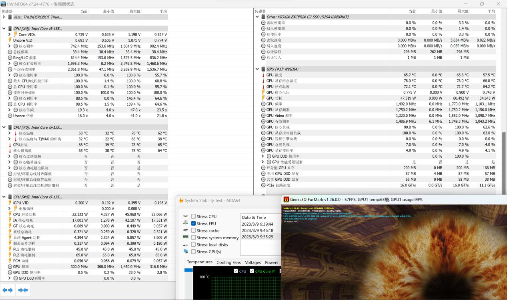507x300 pixels.
Task: Click the FurMark title bar logo icon
Action: pyautogui.click(x=286, y=200)
